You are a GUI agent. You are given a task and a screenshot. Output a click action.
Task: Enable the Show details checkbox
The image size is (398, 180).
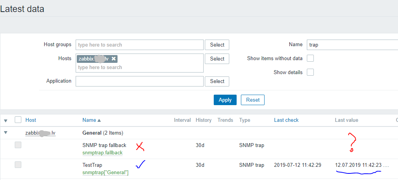(310, 72)
